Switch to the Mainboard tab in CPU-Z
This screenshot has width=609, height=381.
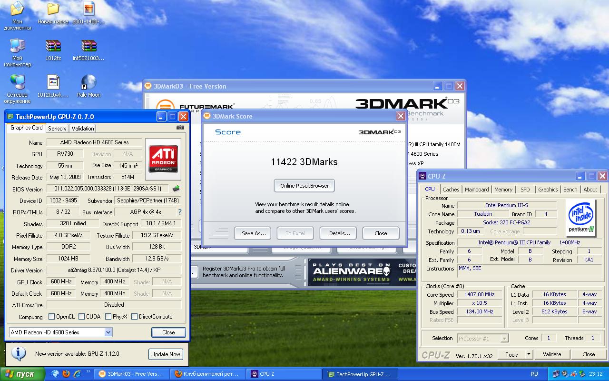(x=477, y=190)
